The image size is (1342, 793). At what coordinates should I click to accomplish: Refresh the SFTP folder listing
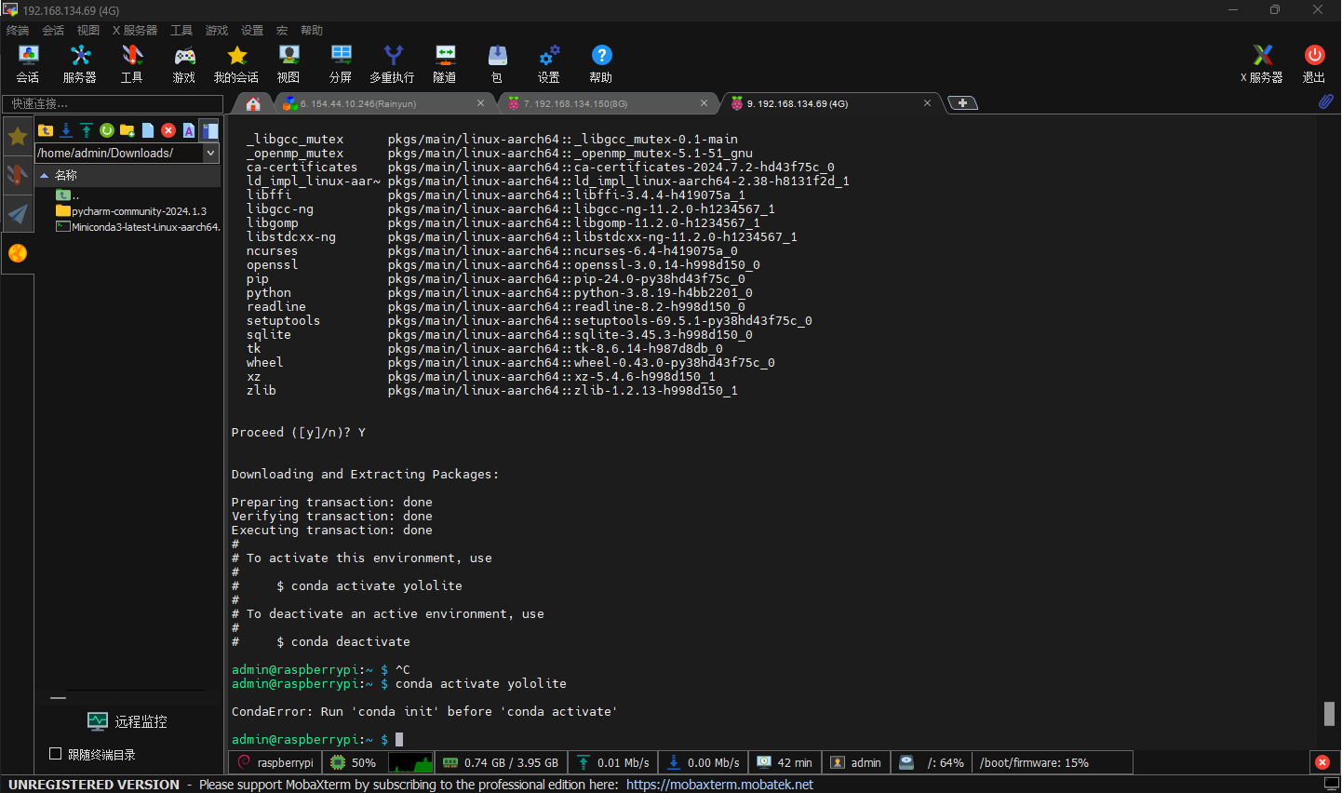(x=107, y=130)
